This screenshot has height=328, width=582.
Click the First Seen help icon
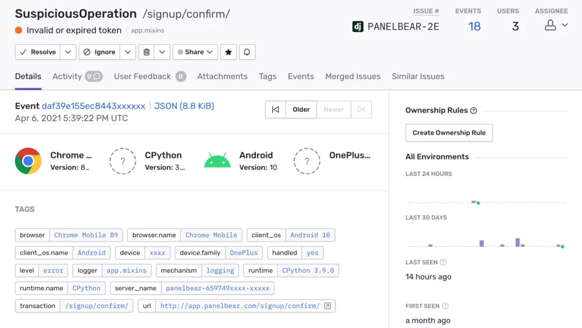click(x=446, y=306)
